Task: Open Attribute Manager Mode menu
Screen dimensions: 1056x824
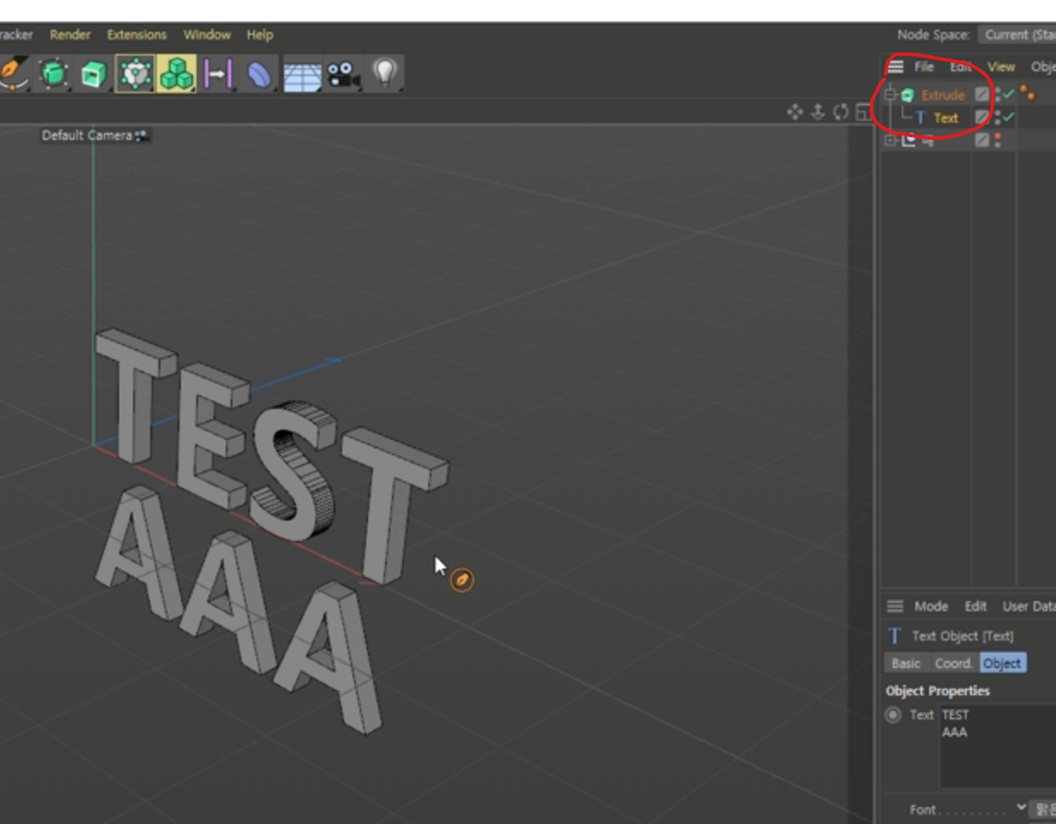Action: [x=931, y=606]
